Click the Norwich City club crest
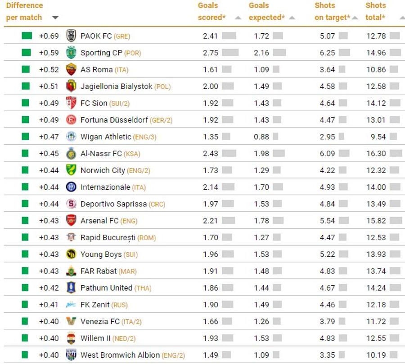Screen dimensions: 405x364 tap(71, 170)
